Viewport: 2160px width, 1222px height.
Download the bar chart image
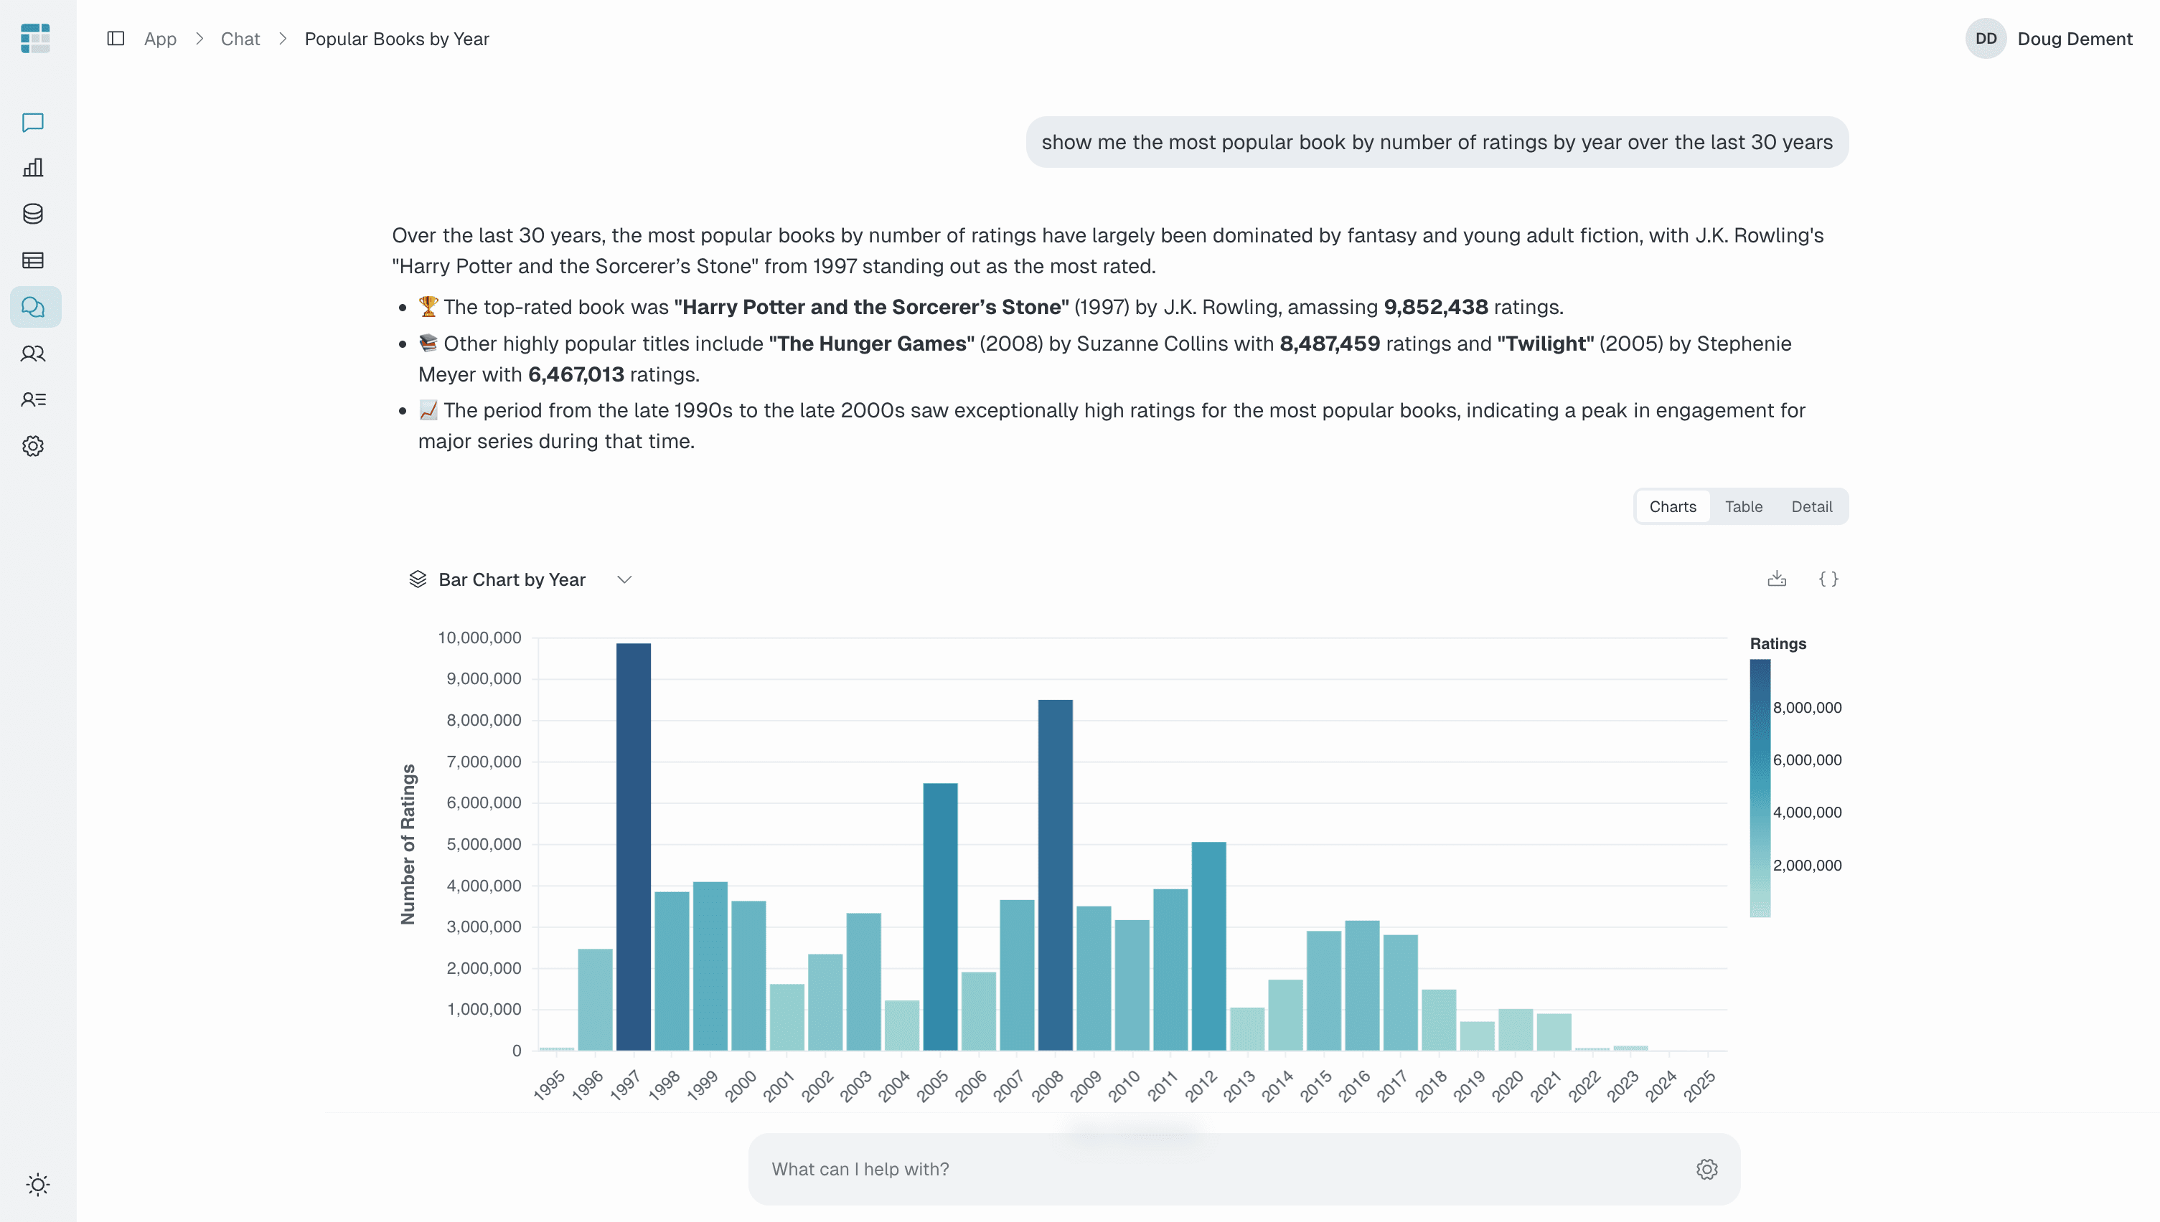coord(1776,579)
